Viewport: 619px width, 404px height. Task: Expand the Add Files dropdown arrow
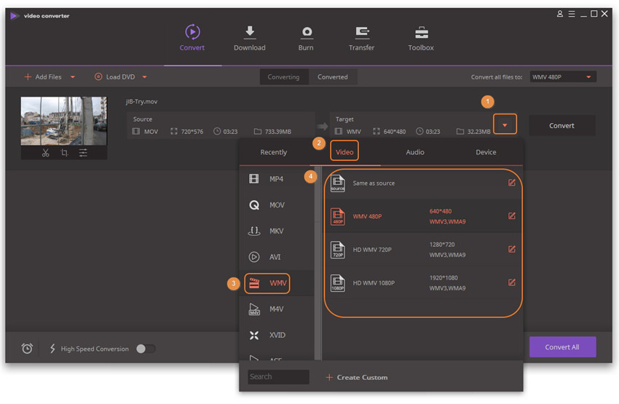tap(73, 77)
